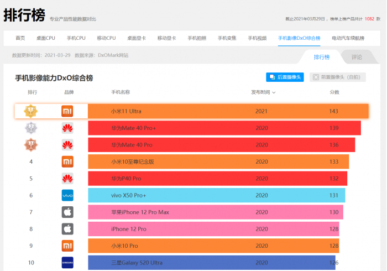
Task: Switch to the 手机拍照 tab
Action: [x=197, y=38]
